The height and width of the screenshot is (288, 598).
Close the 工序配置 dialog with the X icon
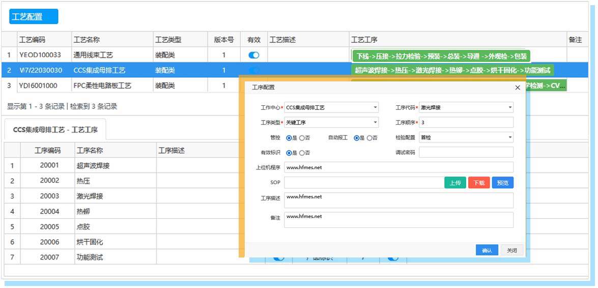coord(518,88)
